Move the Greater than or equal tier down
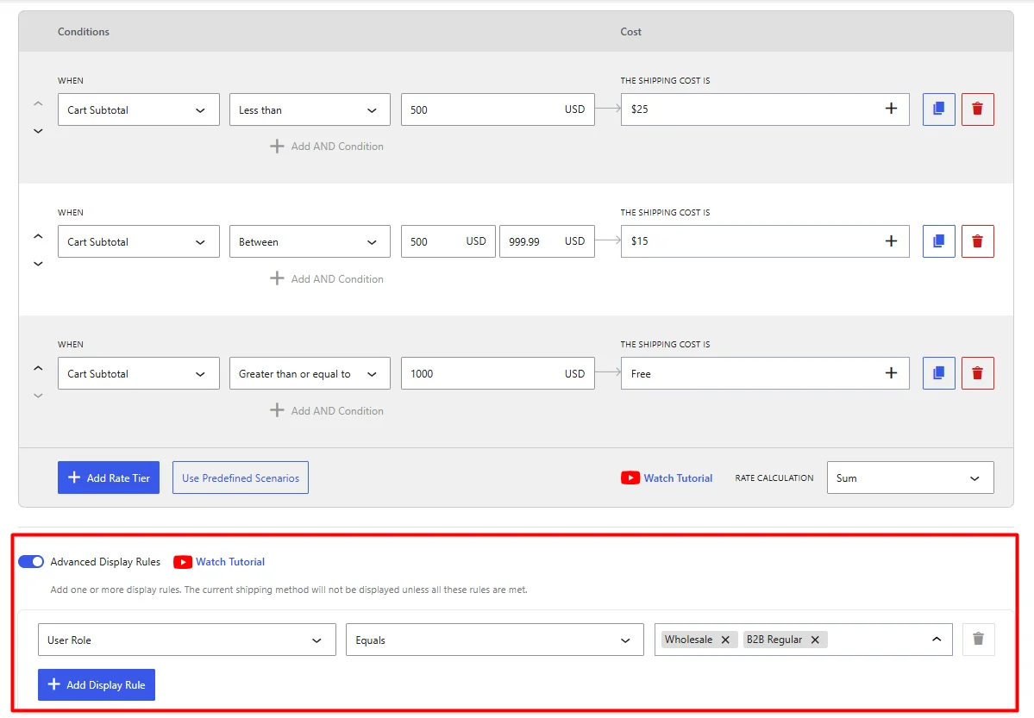Screen dimensions: 1034x718 point(38,396)
